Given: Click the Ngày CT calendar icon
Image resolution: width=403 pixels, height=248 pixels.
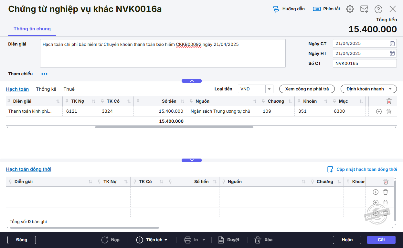Looking at the screenshot, I should [x=392, y=44].
